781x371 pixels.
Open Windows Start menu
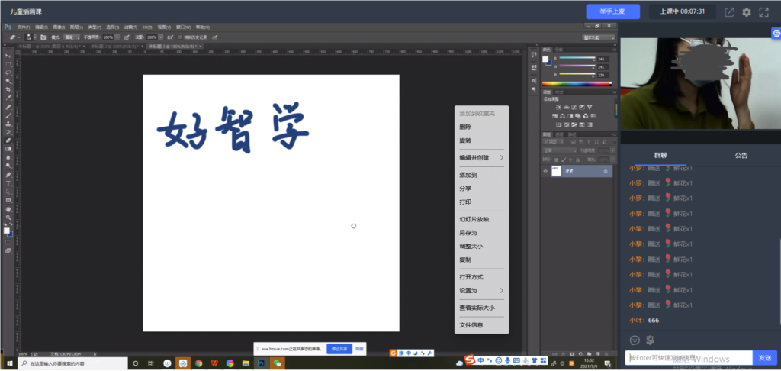8,363
